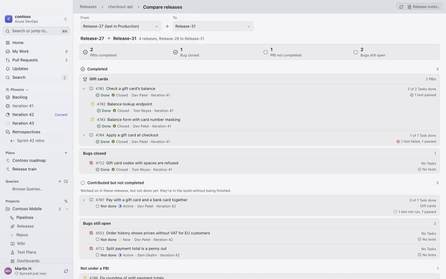Screen dimensions: 446x279
Task: Open Search item in sidebar
Action: 37,77
